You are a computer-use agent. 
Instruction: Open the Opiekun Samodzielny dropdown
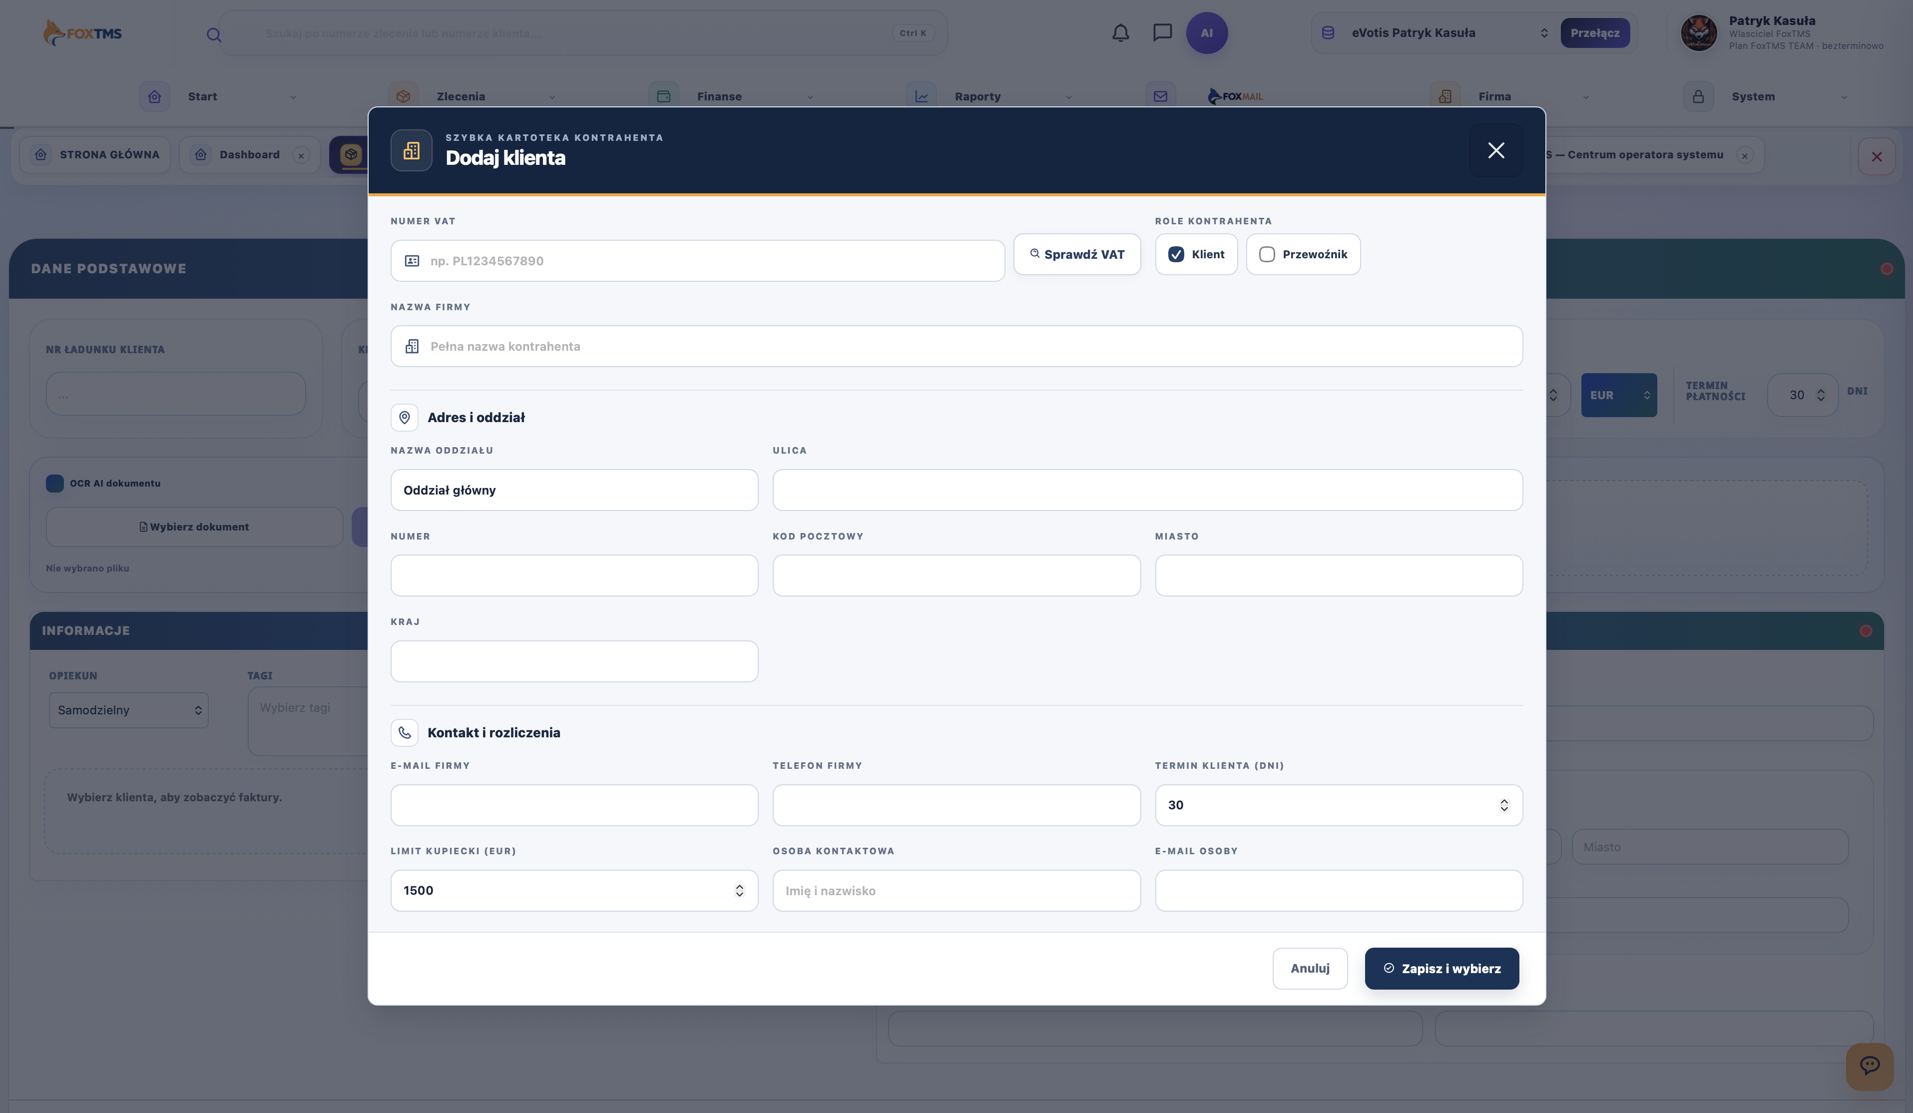(128, 710)
